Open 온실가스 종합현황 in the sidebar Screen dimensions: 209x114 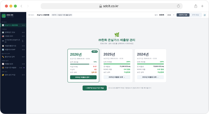click(13, 25)
